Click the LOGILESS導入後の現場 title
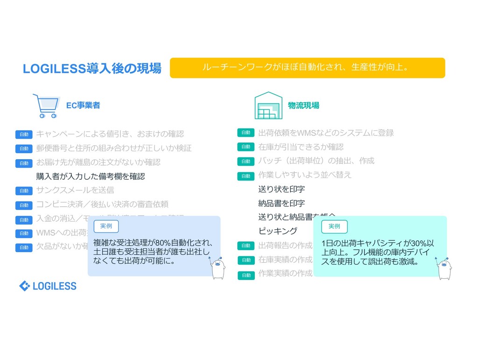This screenshot has height=338, width=478. click(92, 68)
